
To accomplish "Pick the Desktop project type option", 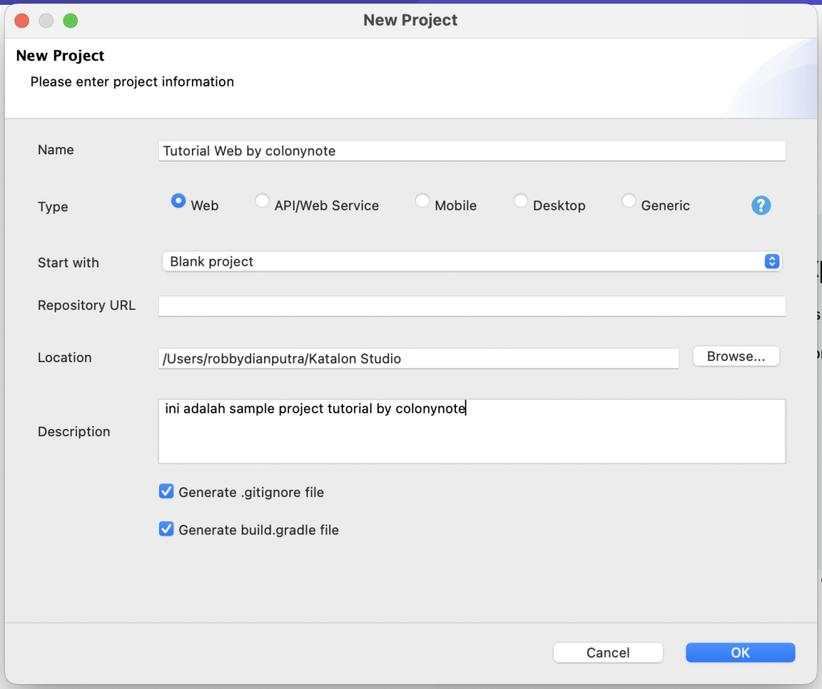I will point(521,202).
